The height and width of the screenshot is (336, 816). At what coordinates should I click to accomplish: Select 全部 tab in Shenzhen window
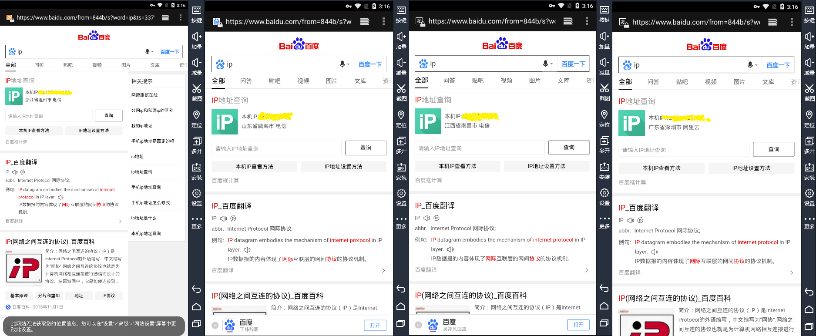point(625,82)
